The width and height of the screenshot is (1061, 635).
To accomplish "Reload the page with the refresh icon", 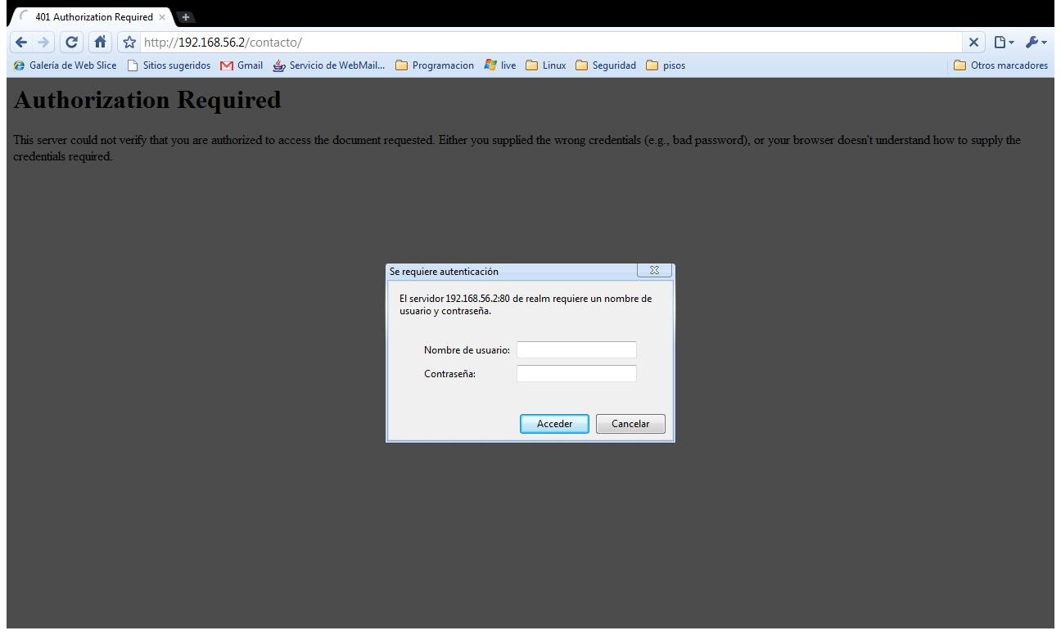I will coord(72,43).
